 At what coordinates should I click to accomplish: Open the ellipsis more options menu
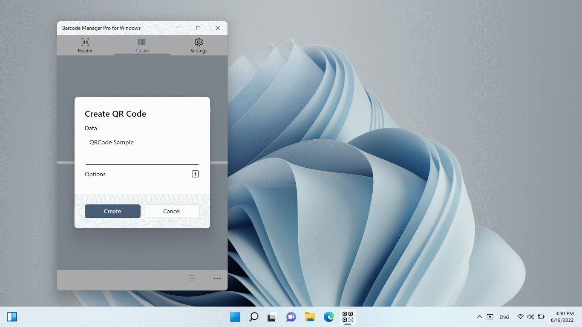pos(217,278)
